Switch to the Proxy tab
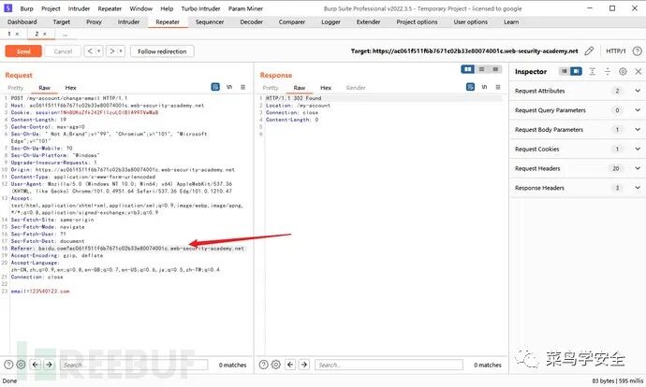The width and height of the screenshot is (646, 387). point(94,21)
